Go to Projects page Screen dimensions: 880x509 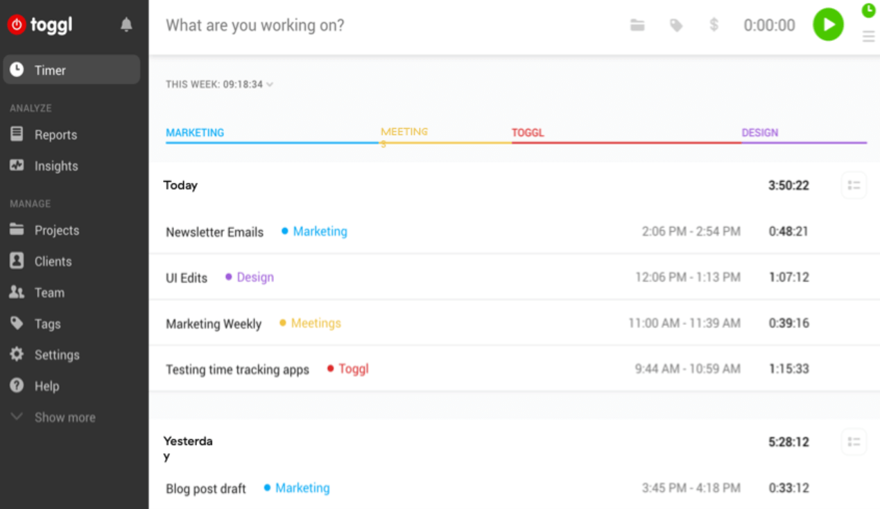pyautogui.click(x=57, y=230)
